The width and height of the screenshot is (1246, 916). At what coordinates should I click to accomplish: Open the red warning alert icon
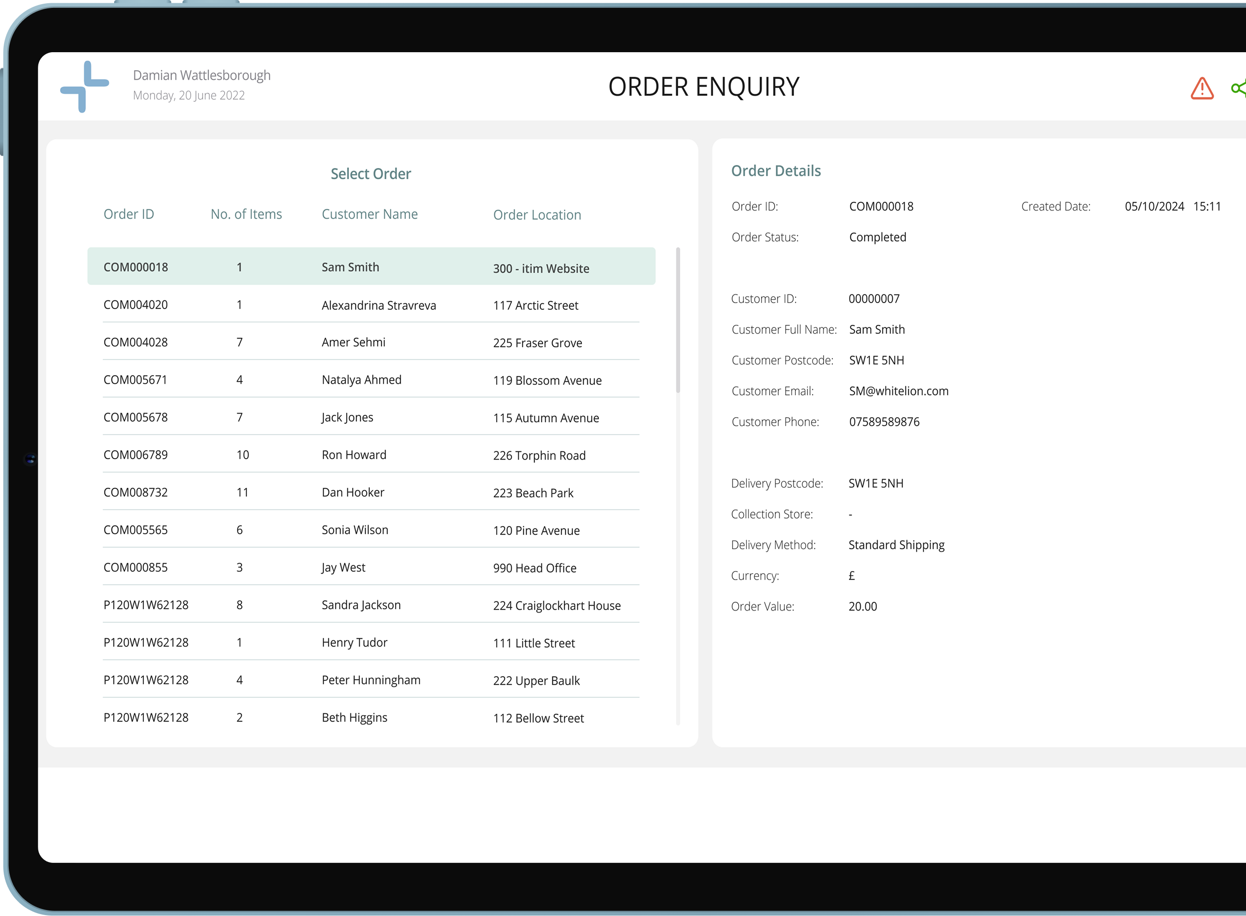click(1202, 88)
